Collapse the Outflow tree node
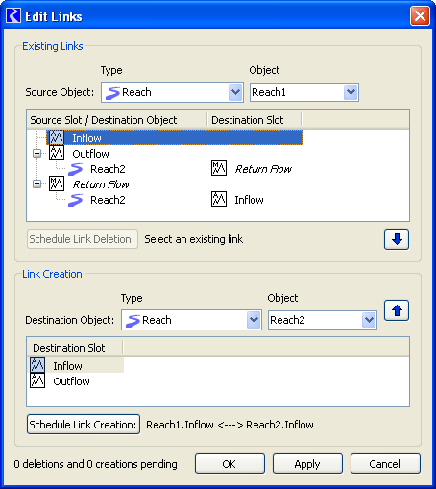This screenshot has height=489, width=436. [x=37, y=154]
